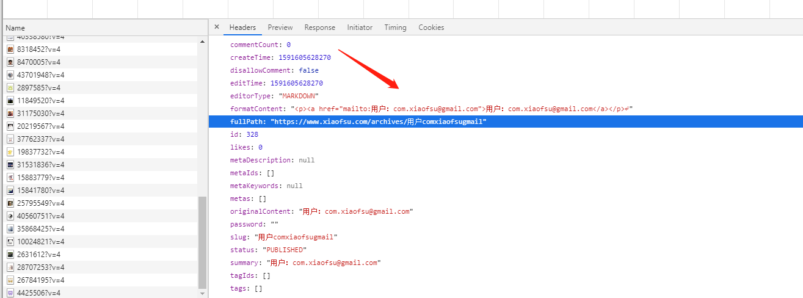Click the thumbnail icon beside 20219567?v=4
Image resolution: width=803 pixels, height=298 pixels.
click(x=10, y=126)
